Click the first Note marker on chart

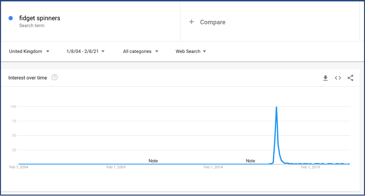tap(153, 161)
